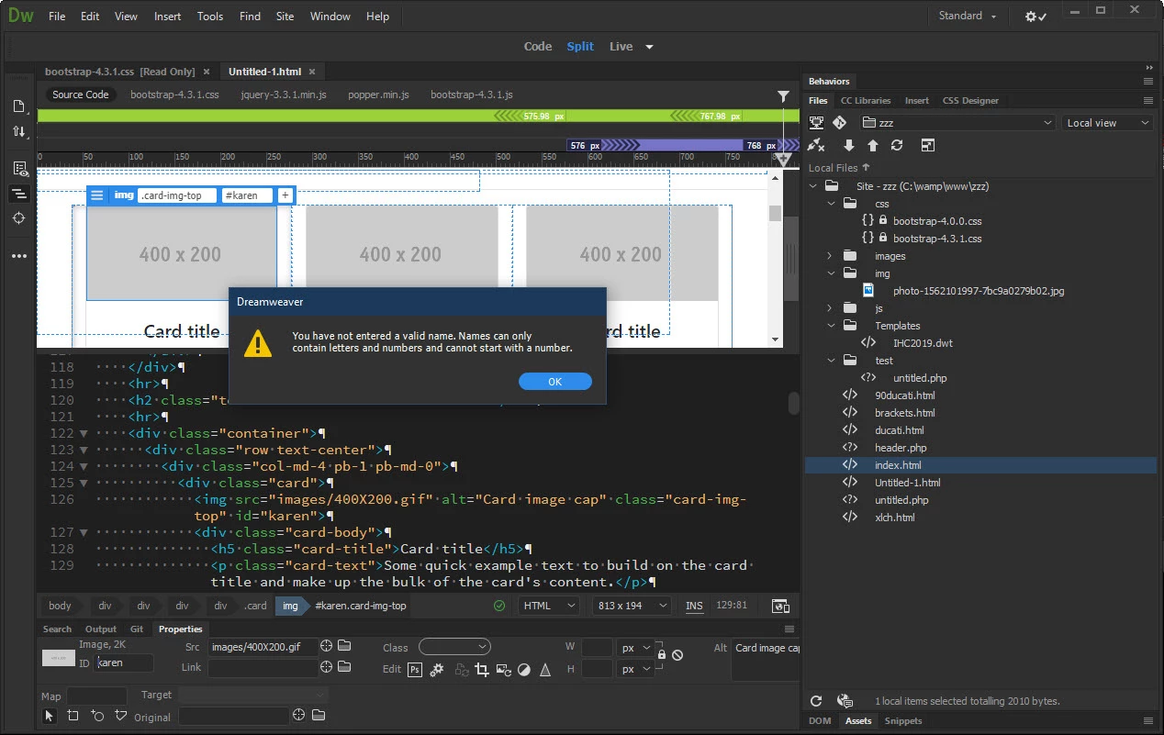Viewport: 1164px width, 735px height.
Task: Click the Get files down arrow icon
Action: pyautogui.click(x=848, y=145)
